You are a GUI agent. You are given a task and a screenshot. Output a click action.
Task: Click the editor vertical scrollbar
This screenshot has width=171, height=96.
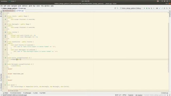point(169,48)
